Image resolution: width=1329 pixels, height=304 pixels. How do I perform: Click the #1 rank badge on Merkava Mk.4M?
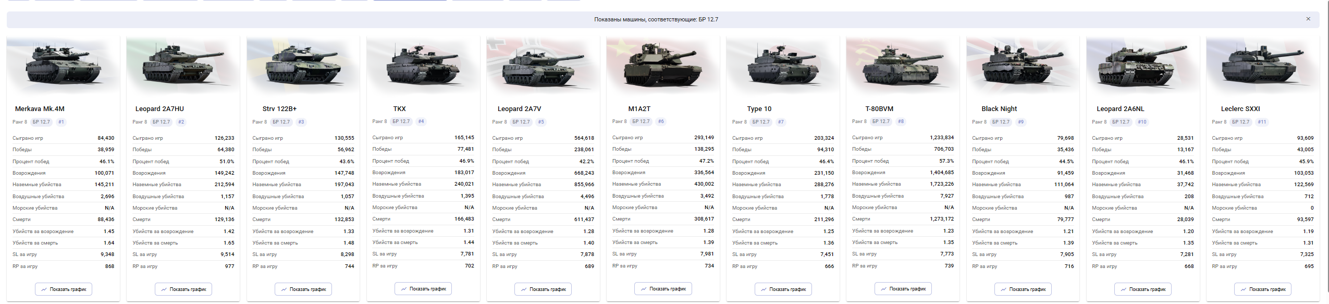coord(61,122)
